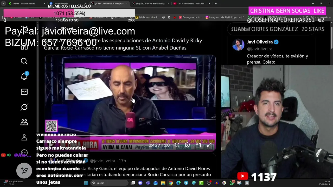Click Javi Oliveira profile avatar in sidebar

[x=238, y=45]
